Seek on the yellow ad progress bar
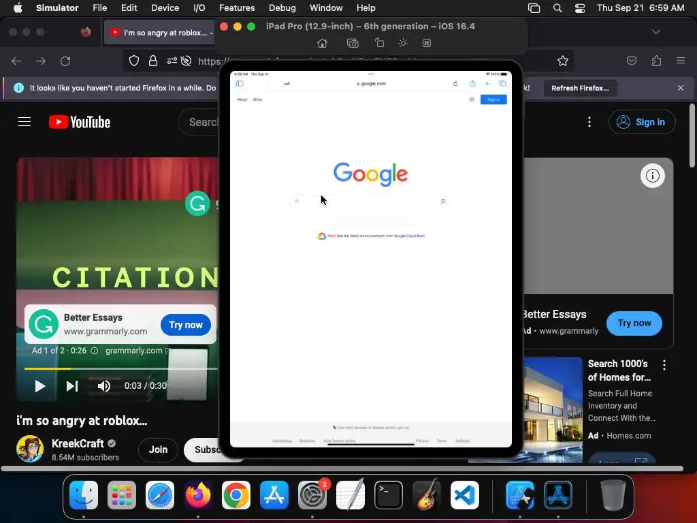The image size is (697, 523). pos(121,368)
